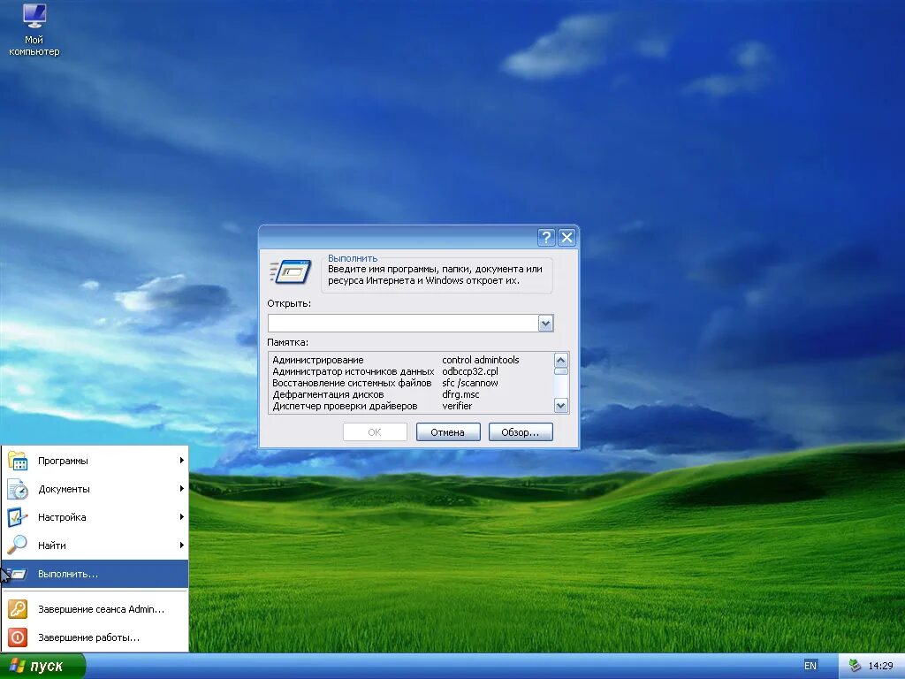The width and height of the screenshot is (905, 679).
Task: Select the Диспетчер проверки драйверов row
Action: (x=411, y=407)
